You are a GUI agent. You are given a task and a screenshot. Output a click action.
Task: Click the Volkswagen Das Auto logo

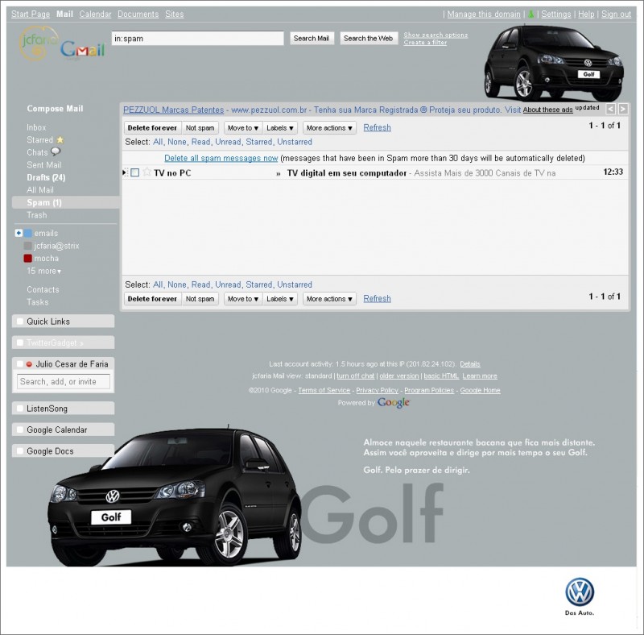pyautogui.click(x=580, y=596)
